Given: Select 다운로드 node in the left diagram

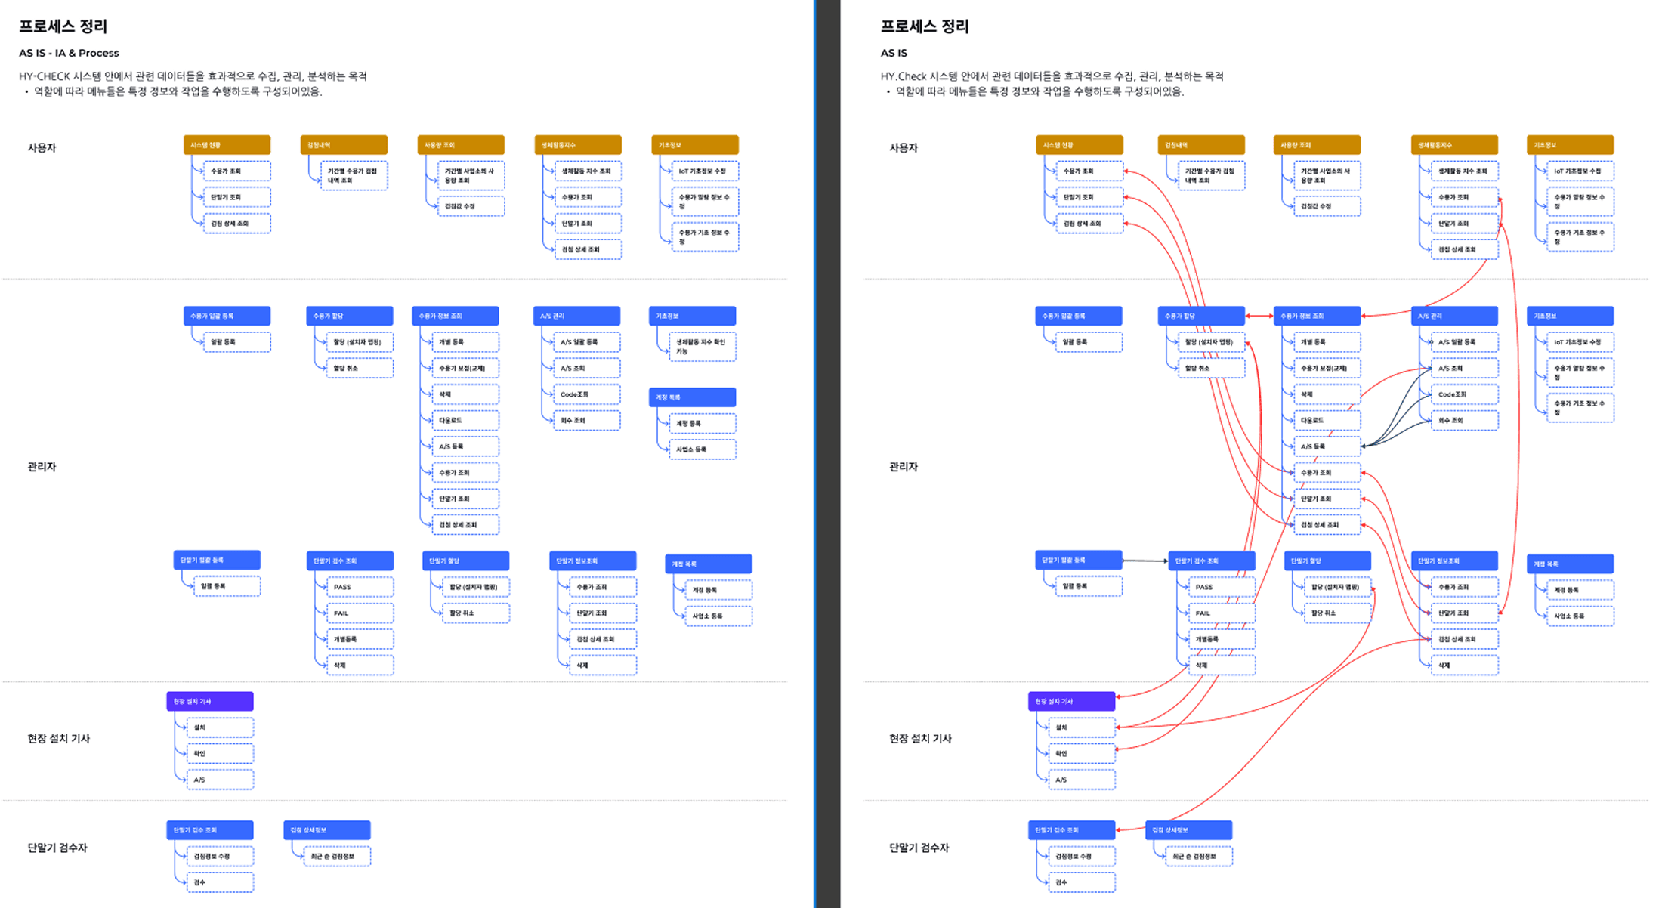Looking at the screenshot, I should tap(465, 421).
